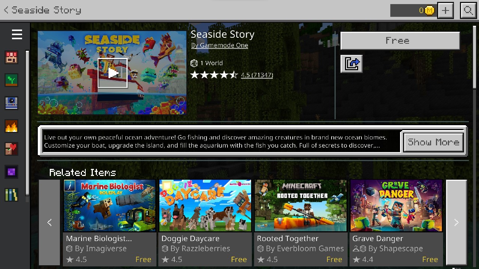Get Seaside Story with Free button
Screen dimensions: 479x269
(400, 41)
